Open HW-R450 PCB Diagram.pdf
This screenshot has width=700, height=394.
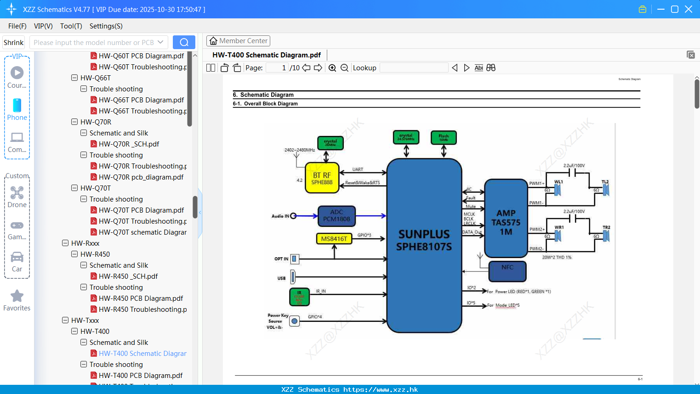(x=141, y=298)
